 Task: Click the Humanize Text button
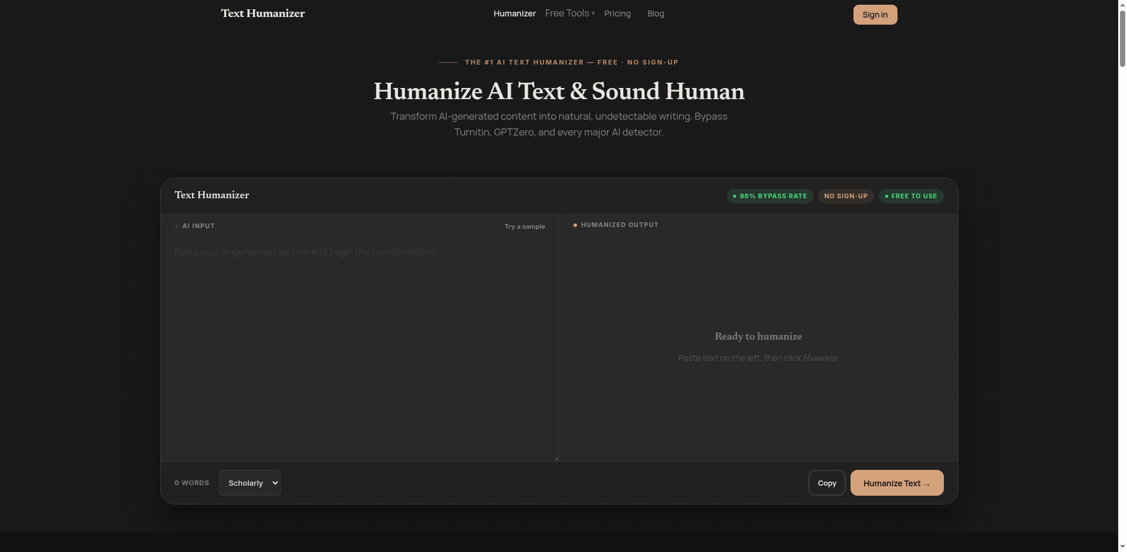pyautogui.click(x=896, y=483)
